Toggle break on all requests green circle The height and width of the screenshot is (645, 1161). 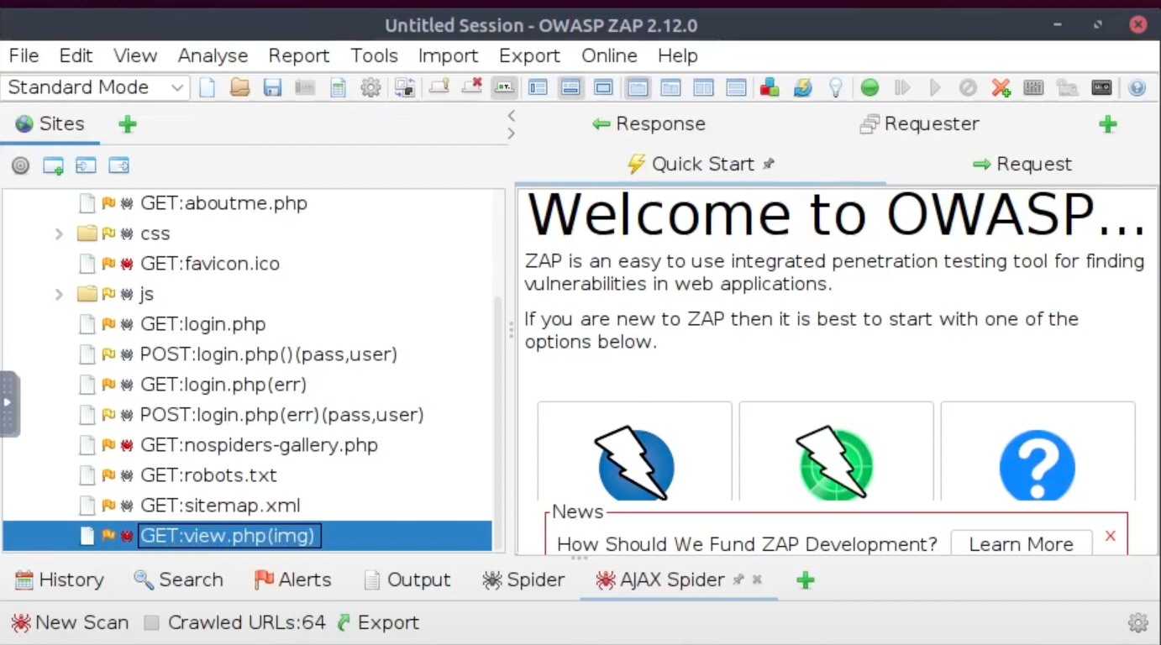point(869,87)
